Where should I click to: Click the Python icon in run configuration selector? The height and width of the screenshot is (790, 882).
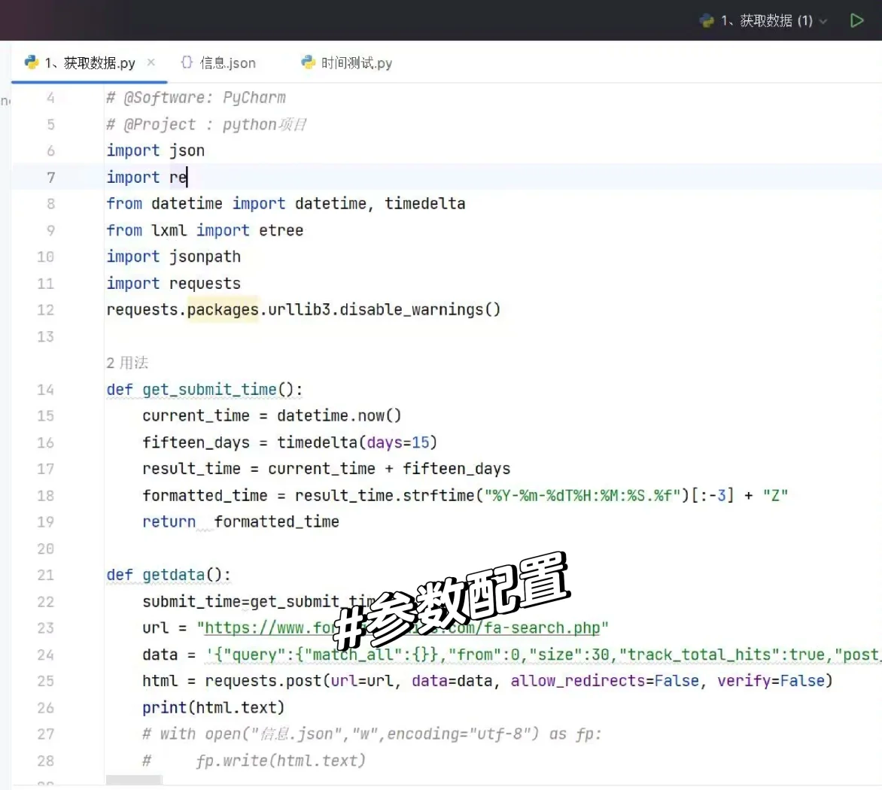(x=707, y=21)
